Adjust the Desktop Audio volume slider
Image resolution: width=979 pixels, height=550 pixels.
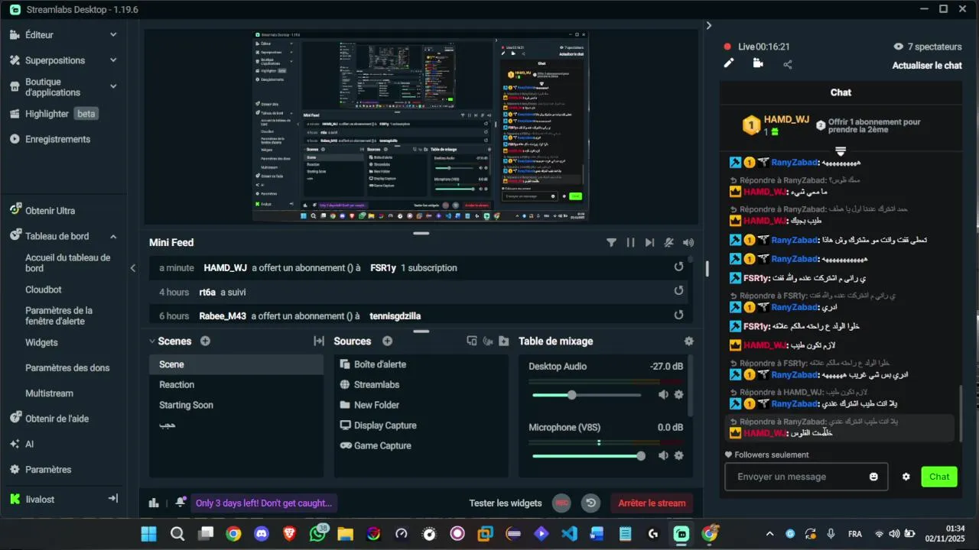click(587, 395)
